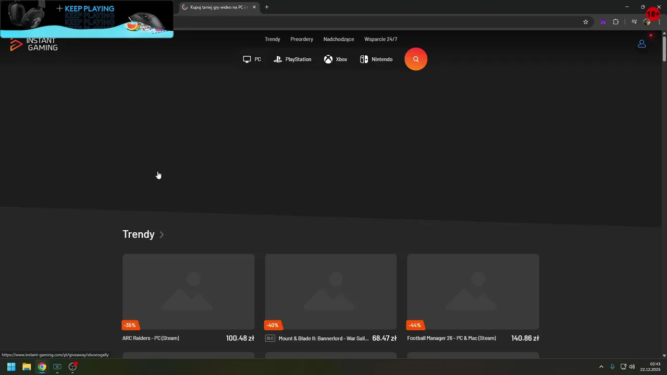Expand the Trendy section heading arrow
This screenshot has width=667, height=375.
pos(162,235)
